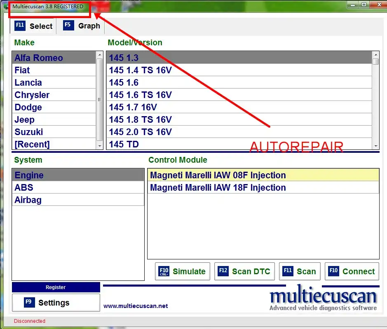Click the F11 icon beside Scan
Image resolution: width=387 pixels, height=329 pixels.
click(288, 271)
